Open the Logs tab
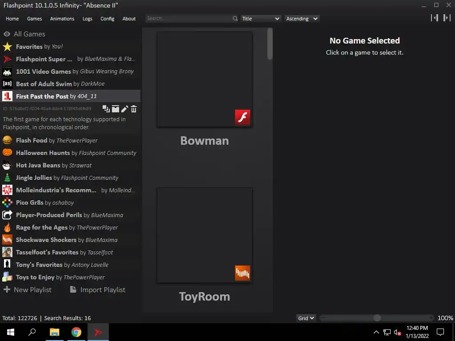This screenshot has height=341, width=455. [x=88, y=19]
